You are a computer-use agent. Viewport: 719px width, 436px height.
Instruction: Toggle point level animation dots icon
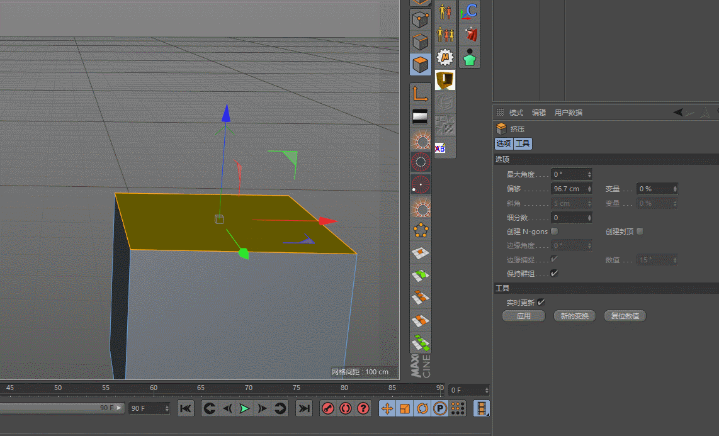(x=458, y=408)
